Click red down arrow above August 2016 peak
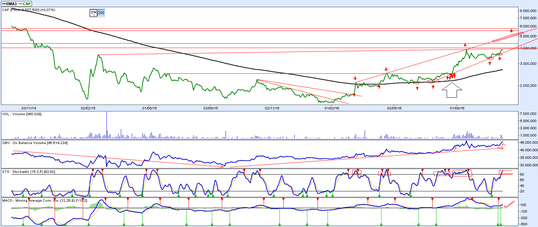The height and width of the screenshot is (227, 538). coord(465,45)
